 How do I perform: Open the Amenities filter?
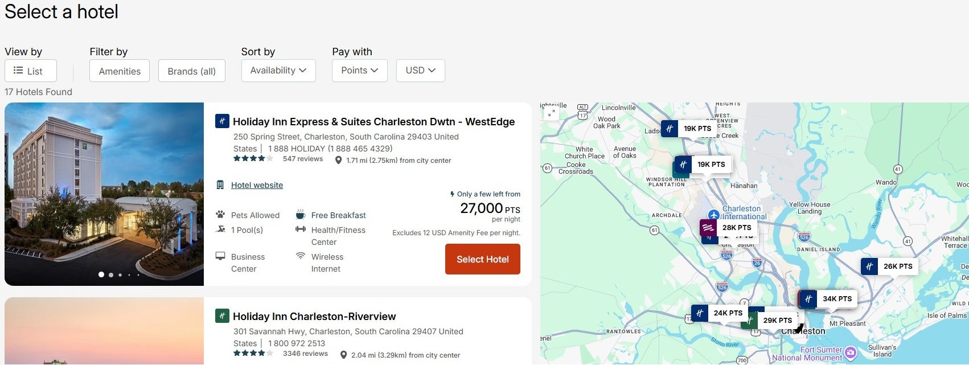[x=119, y=71]
